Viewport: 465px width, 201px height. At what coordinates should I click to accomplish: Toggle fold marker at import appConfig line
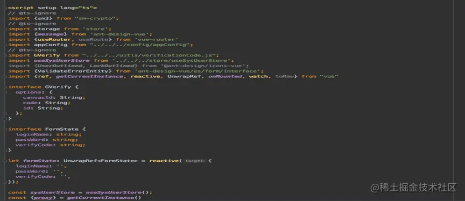tap(5, 45)
